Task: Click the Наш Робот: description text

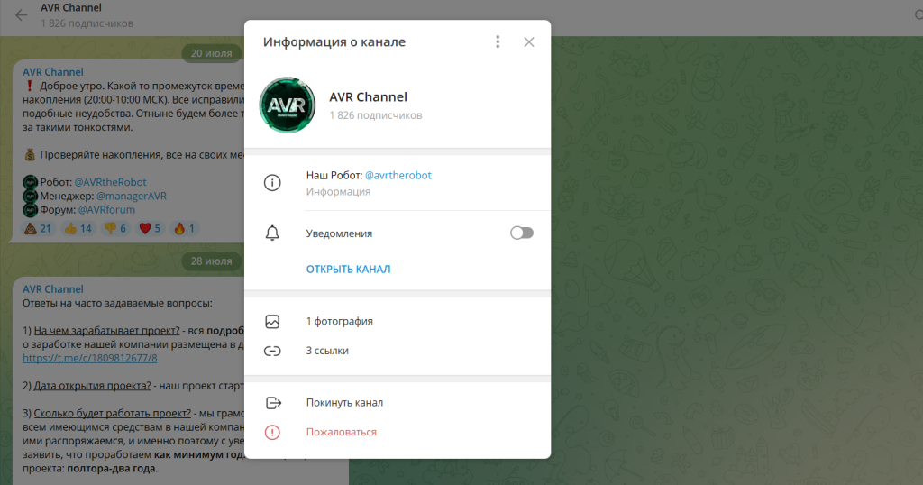Action: [x=334, y=176]
